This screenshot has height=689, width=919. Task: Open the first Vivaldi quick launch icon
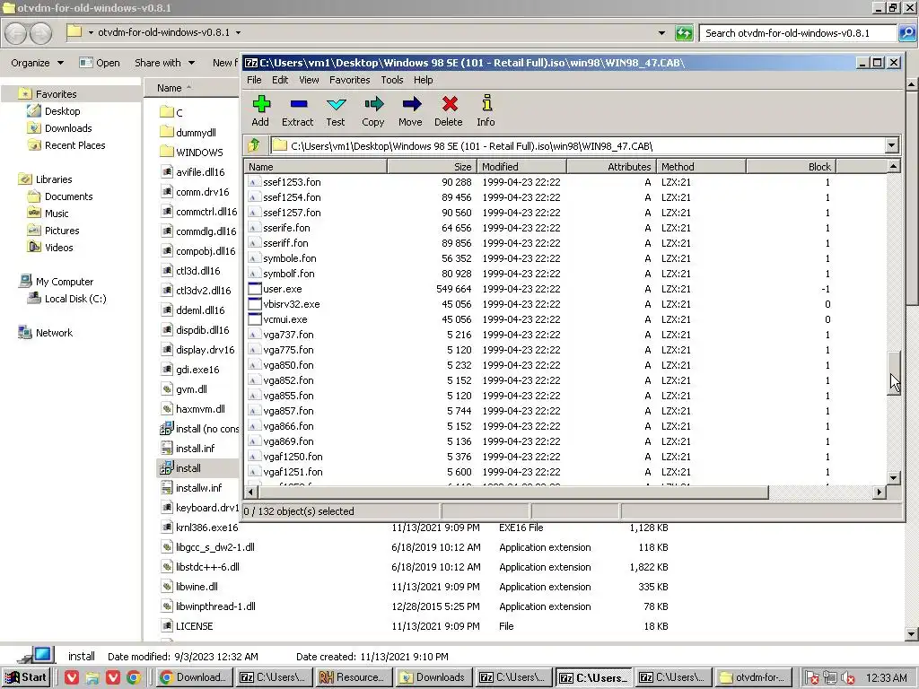72,678
